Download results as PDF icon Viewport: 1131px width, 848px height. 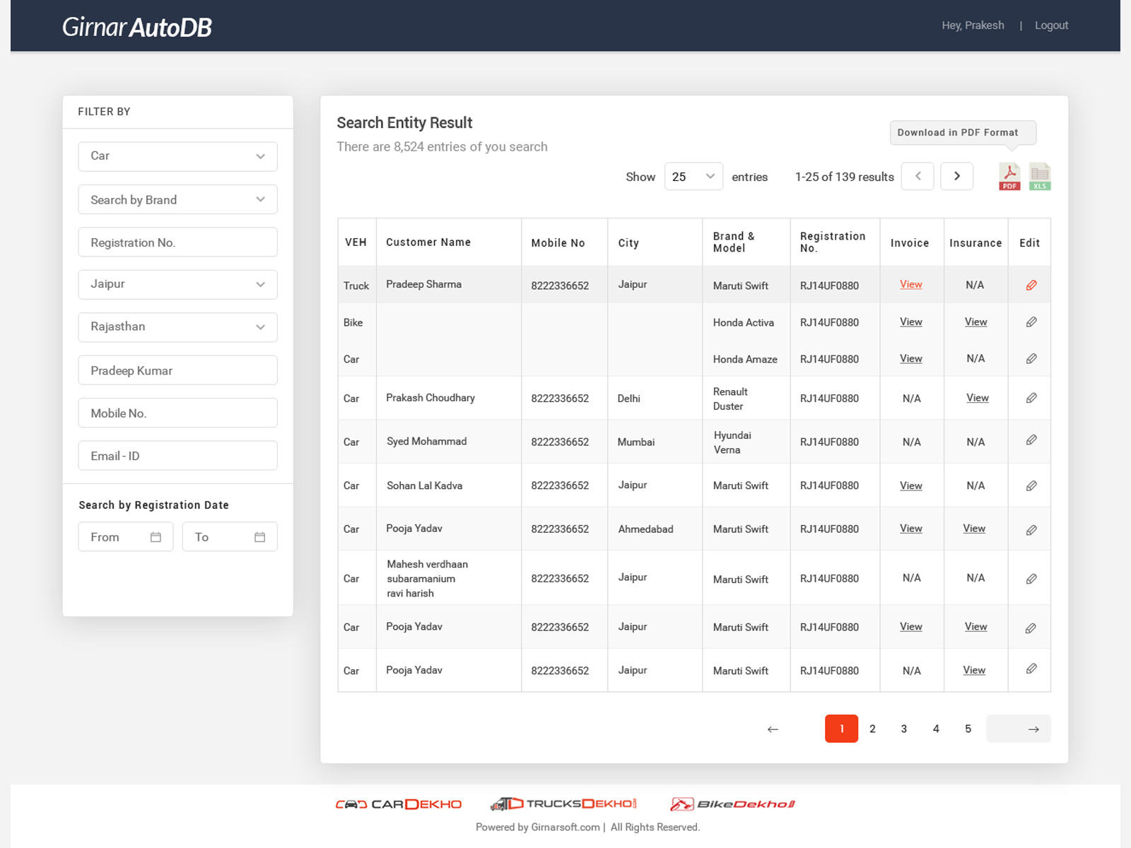(x=1009, y=177)
